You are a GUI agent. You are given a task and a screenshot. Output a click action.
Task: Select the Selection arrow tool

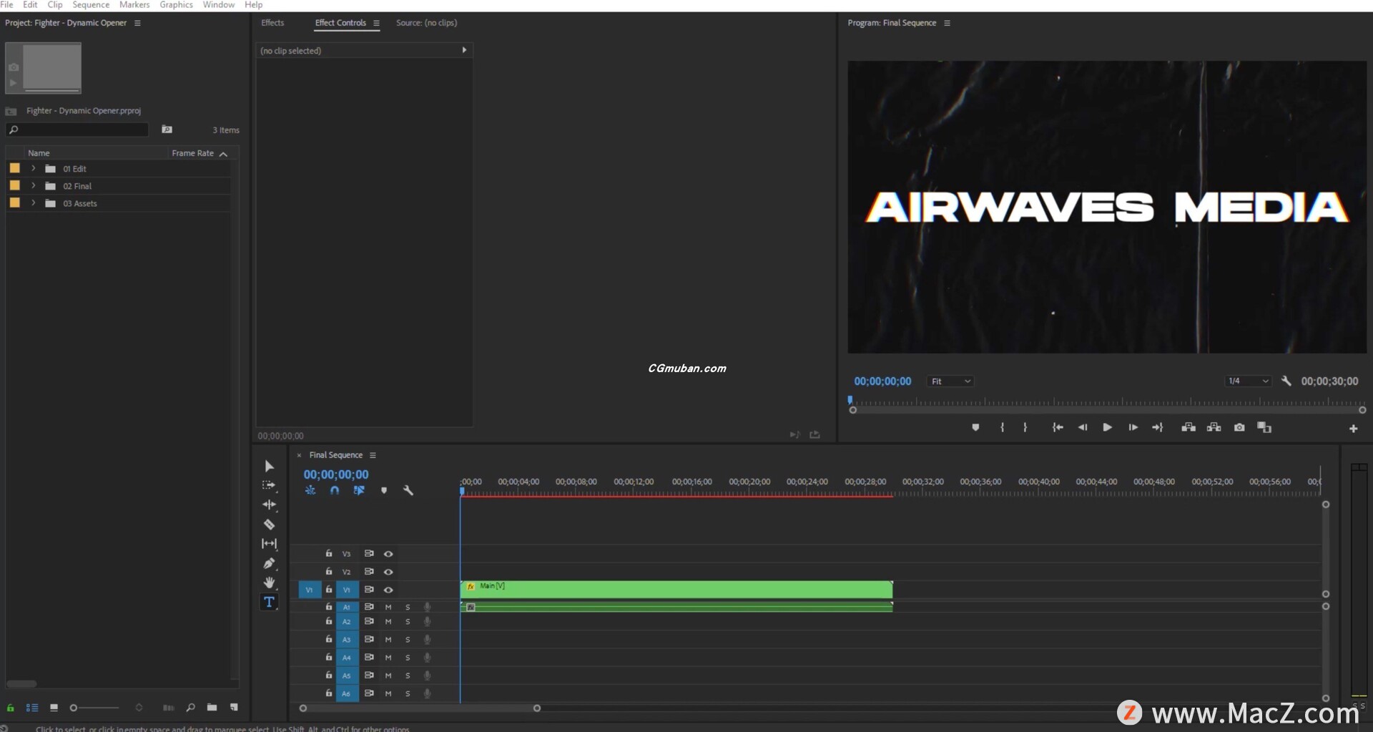point(269,466)
